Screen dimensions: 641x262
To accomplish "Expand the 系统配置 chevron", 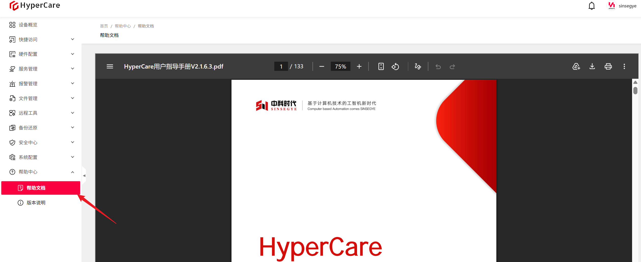I will coord(73,157).
